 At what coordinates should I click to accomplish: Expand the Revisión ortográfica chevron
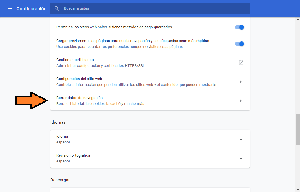point(241,158)
